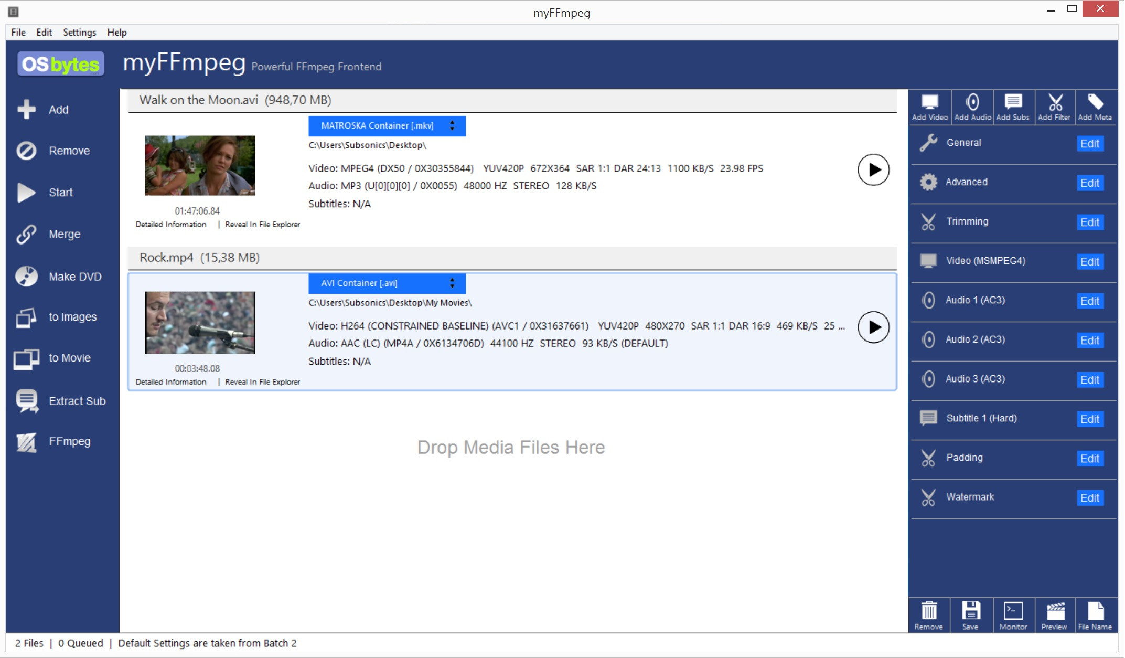Image resolution: width=1125 pixels, height=658 pixels.
Task: Edit the Watermark settings
Action: click(1090, 498)
